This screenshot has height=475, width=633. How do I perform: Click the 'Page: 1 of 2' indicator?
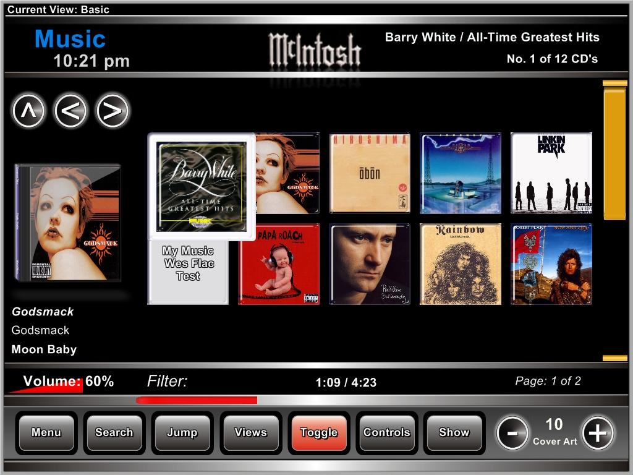(x=548, y=381)
